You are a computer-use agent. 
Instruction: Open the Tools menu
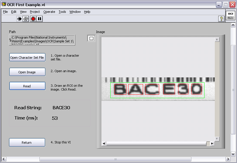pos(62,12)
